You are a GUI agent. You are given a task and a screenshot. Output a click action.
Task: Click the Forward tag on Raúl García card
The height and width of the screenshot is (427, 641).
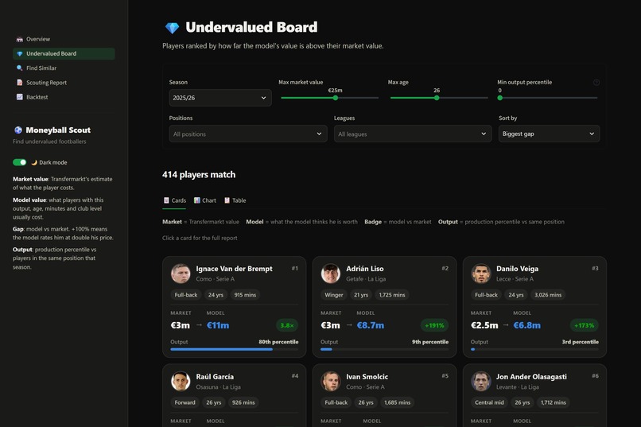[x=185, y=402]
